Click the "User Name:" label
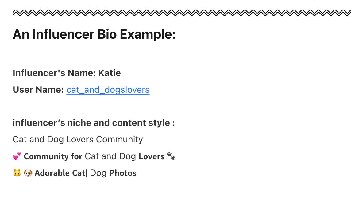This screenshot has width=351, height=197. (x=38, y=90)
